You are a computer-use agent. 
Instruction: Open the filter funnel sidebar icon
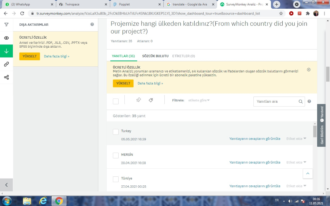coord(6,24)
